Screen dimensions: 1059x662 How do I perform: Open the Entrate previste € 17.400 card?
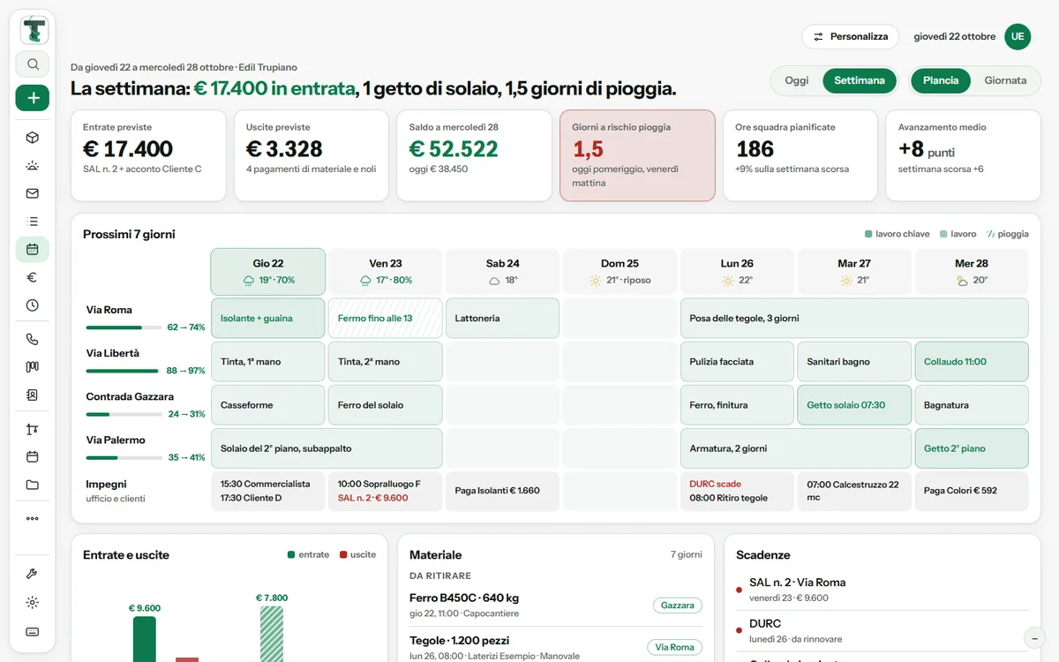[x=148, y=155]
